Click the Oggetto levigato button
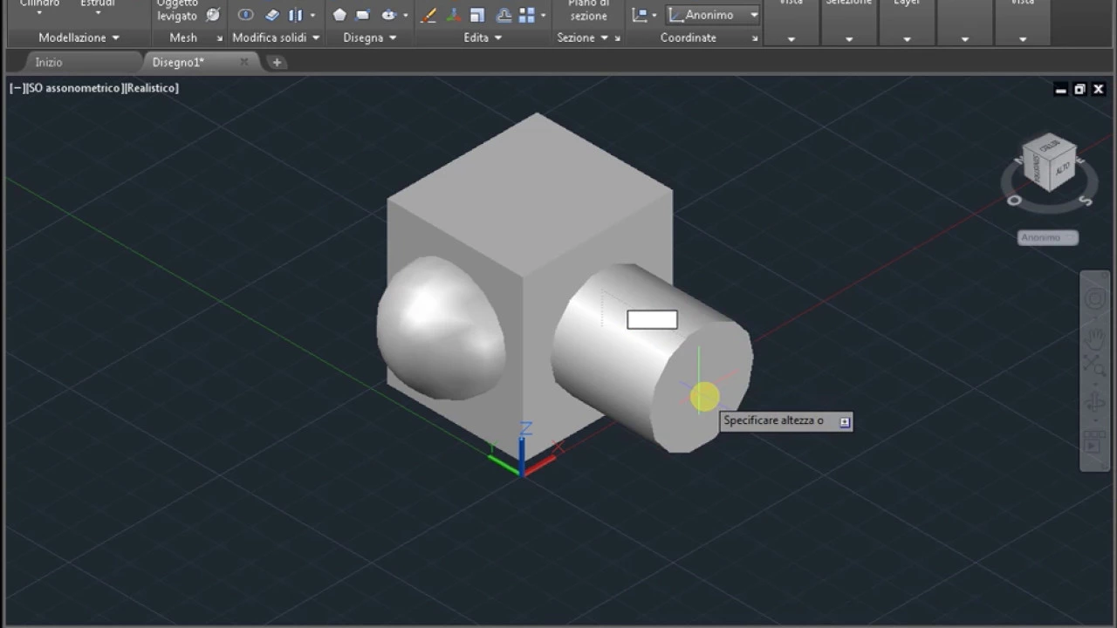 pyautogui.click(x=177, y=10)
